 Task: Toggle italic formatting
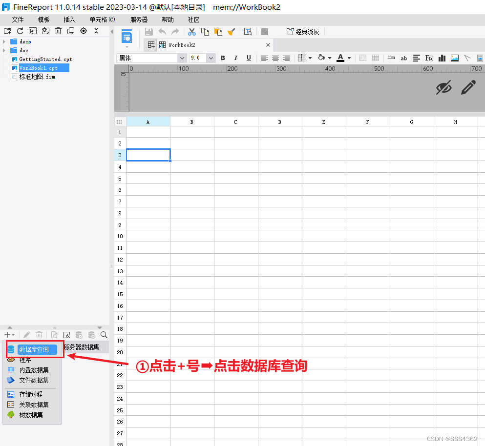click(236, 58)
